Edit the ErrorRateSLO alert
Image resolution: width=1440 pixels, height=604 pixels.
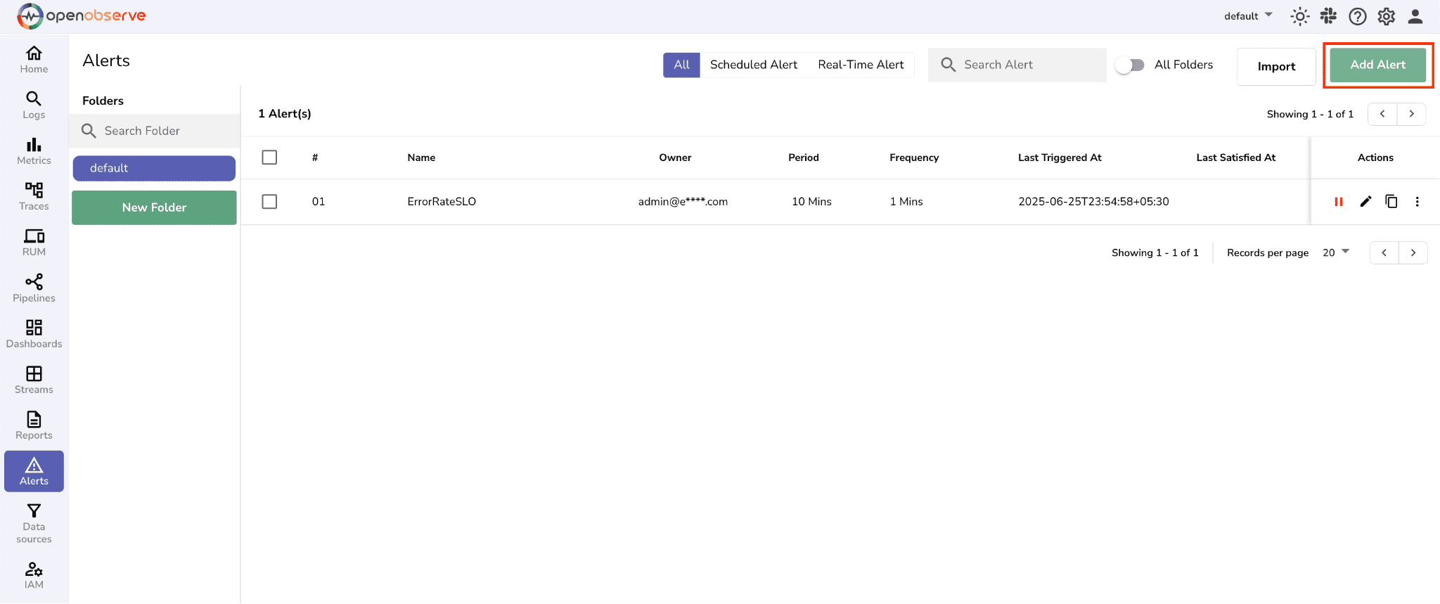(x=1365, y=202)
